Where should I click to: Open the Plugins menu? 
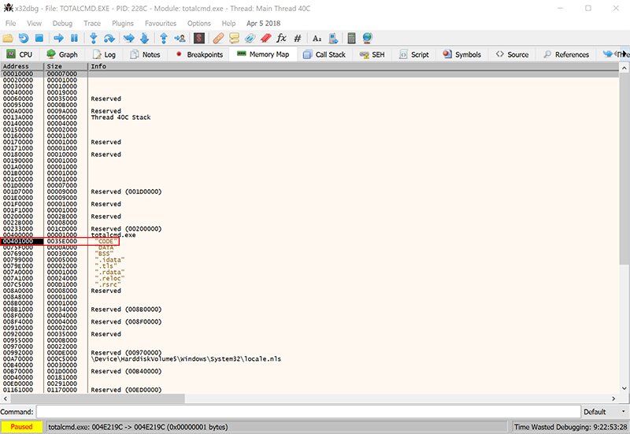click(x=123, y=24)
